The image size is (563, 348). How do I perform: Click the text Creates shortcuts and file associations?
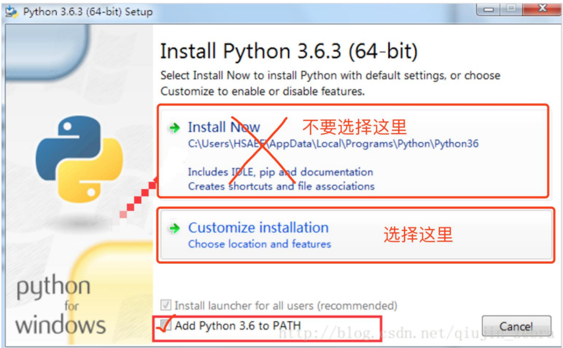(281, 186)
